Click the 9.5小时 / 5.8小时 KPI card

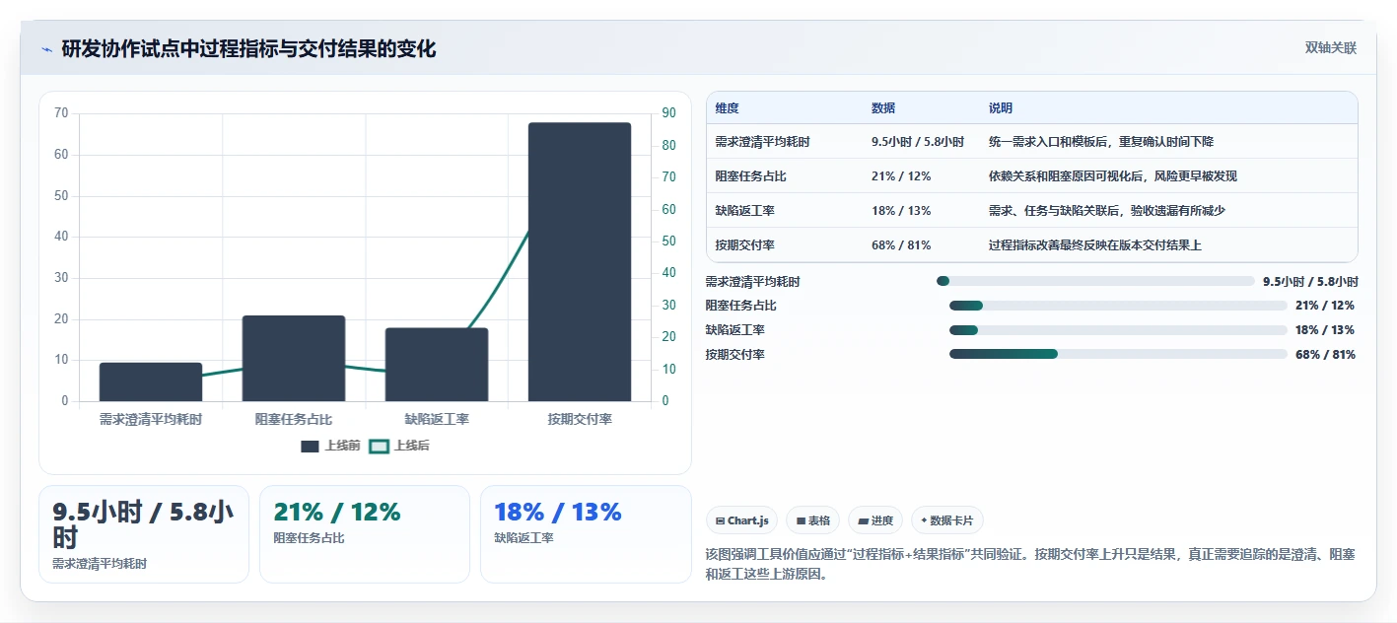144,534
